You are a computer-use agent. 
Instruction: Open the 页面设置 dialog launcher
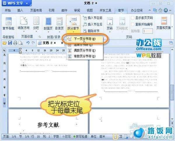(x=40, y=37)
